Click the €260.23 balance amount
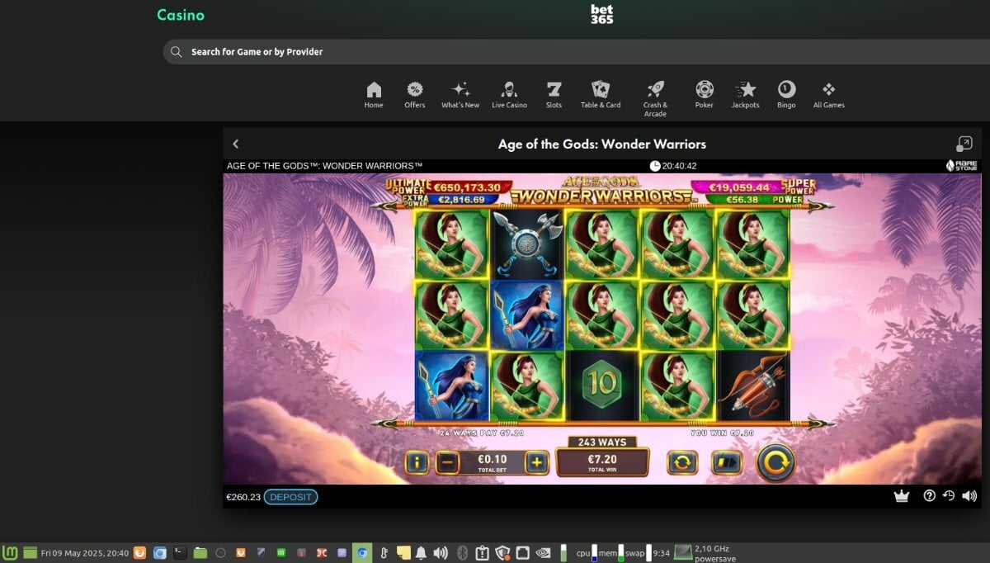Screen dimensions: 990x563 (243, 497)
